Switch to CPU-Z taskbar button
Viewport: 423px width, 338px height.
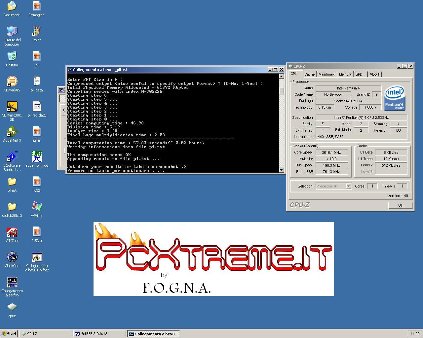46,334
